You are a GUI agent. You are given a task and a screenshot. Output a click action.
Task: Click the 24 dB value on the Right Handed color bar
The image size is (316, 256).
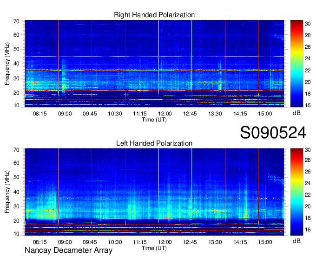(308, 58)
